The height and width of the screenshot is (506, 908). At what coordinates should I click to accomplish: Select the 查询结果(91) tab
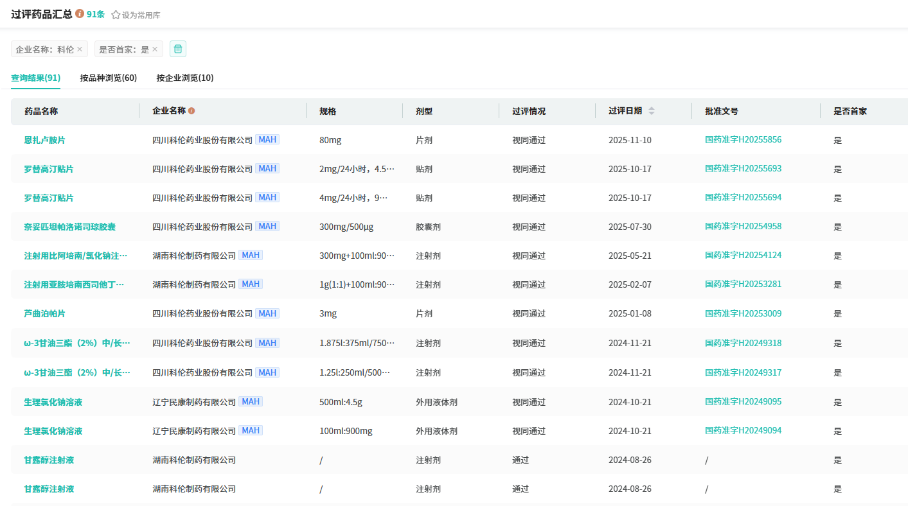36,78
